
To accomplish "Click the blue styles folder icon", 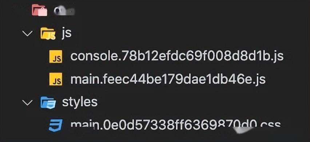I will click(x=48, y=103).
